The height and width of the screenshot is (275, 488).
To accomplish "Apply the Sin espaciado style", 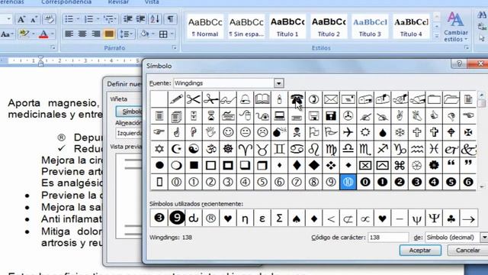I will [x=246, y=26].
